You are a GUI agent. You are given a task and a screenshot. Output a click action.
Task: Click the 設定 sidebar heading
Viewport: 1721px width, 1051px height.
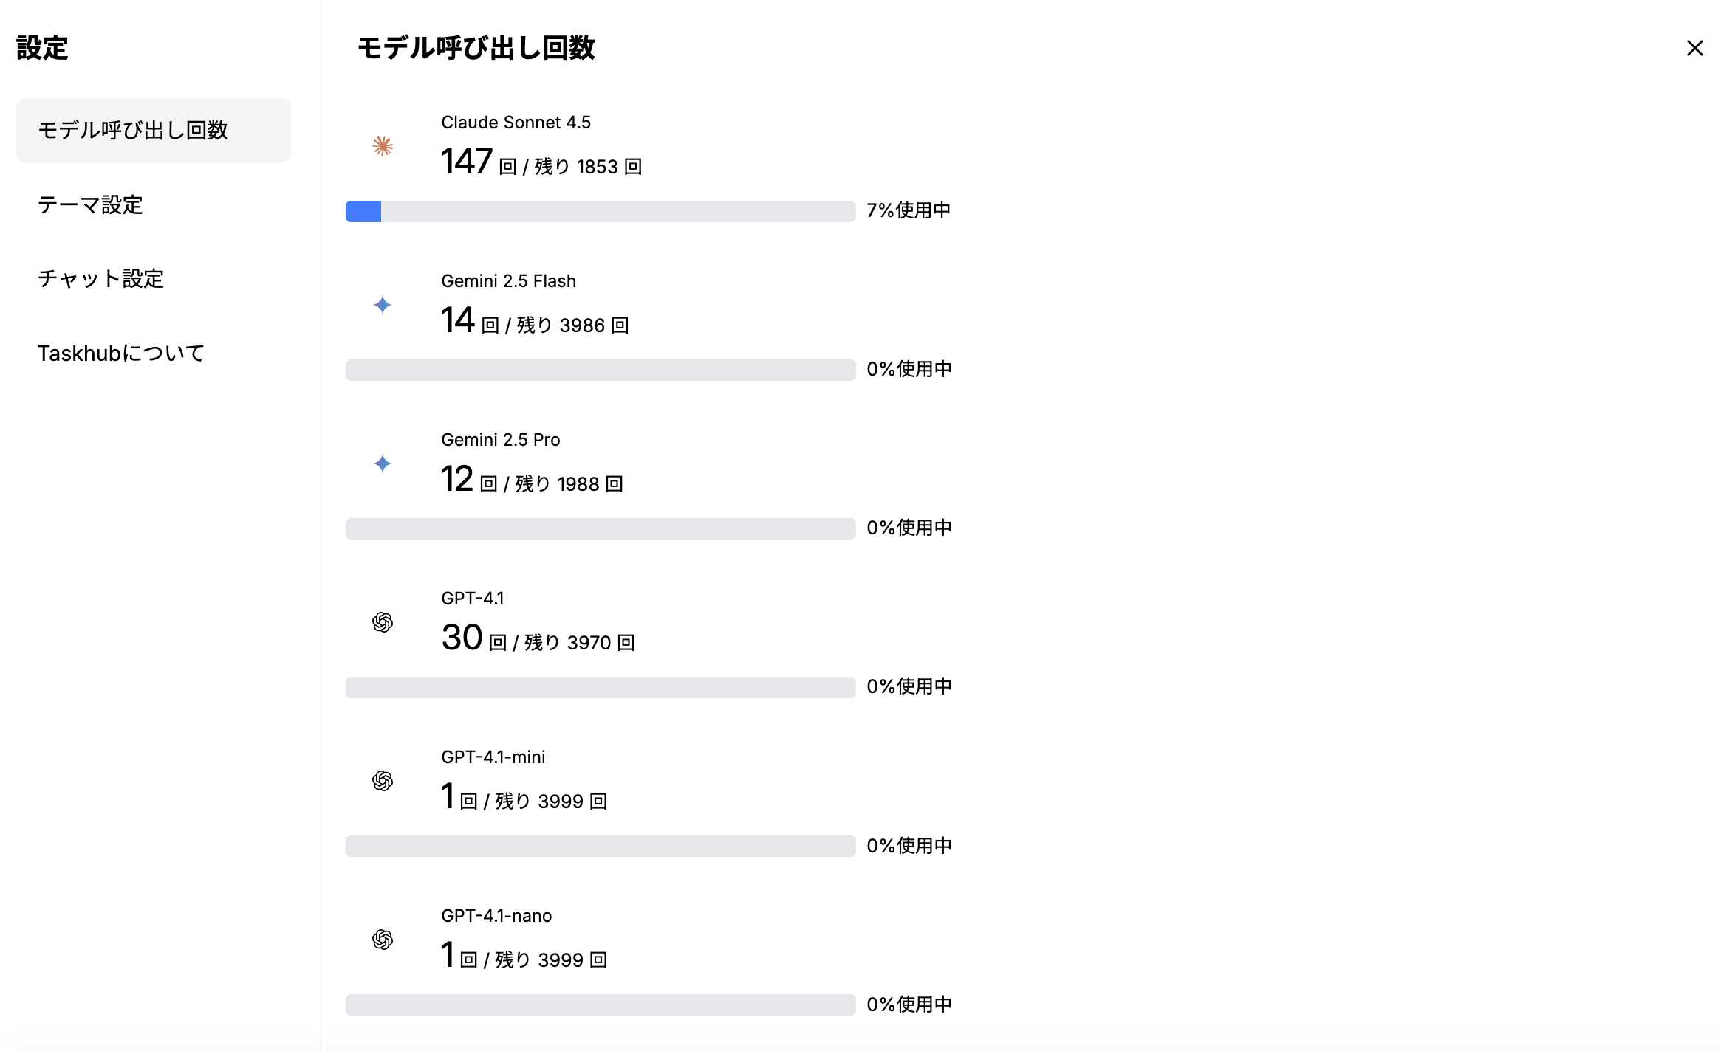tap(42, 48)
